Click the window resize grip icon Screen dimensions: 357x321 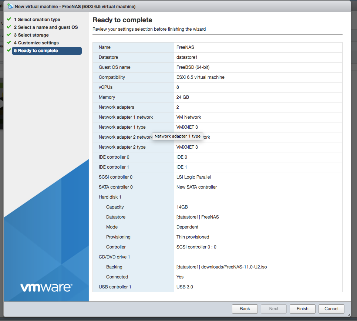pyautogui.click(x=349, y=315)
